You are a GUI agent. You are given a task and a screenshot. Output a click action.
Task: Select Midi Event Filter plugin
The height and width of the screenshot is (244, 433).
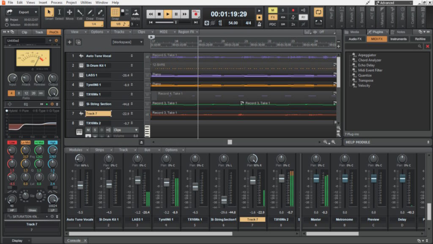(x=370, y=70)
